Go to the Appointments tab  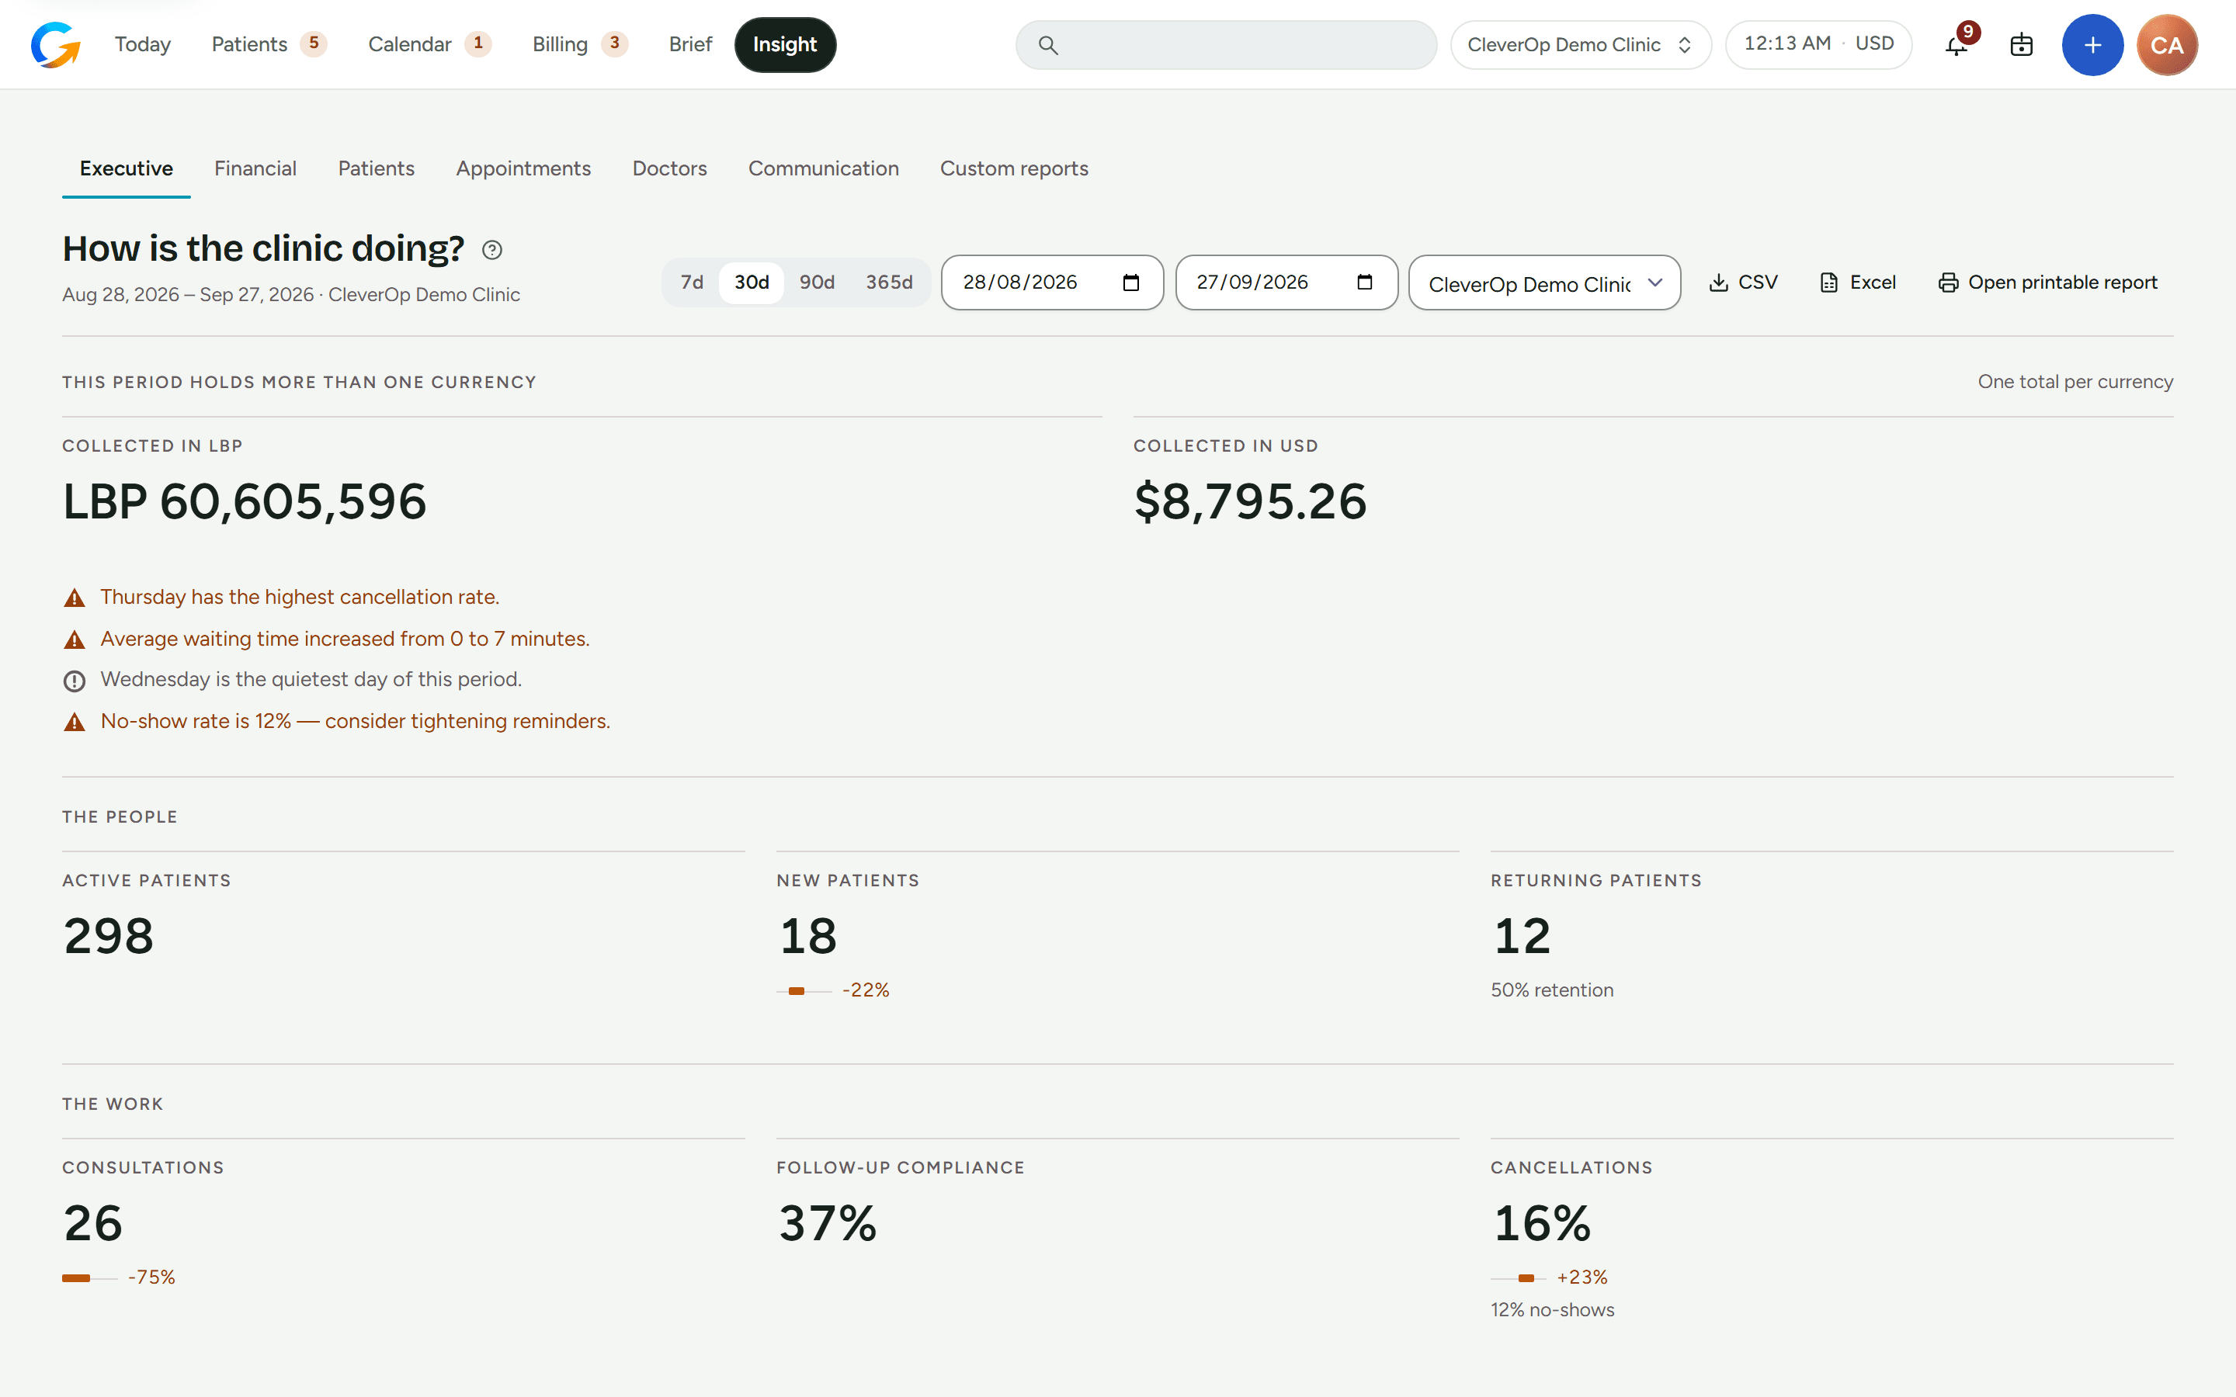point(523,169)
